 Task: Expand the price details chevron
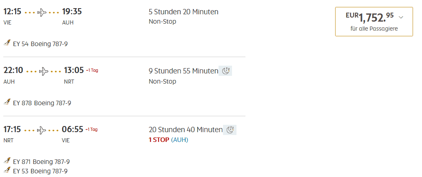pos(401,17)
